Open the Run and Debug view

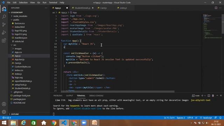point(4,33)
